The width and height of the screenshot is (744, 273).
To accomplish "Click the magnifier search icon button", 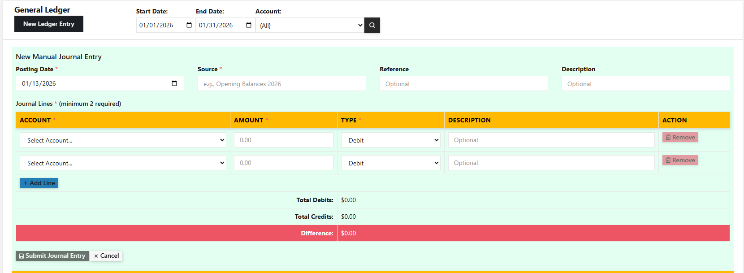I will click(x=372, y=25).
